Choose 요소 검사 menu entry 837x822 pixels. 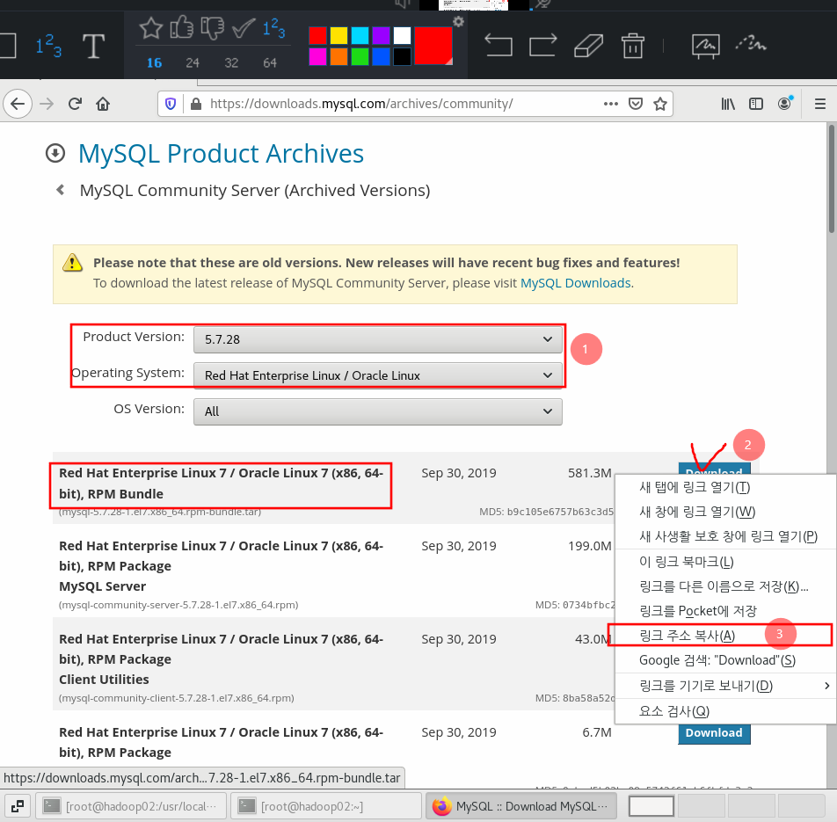coord(725,711)
